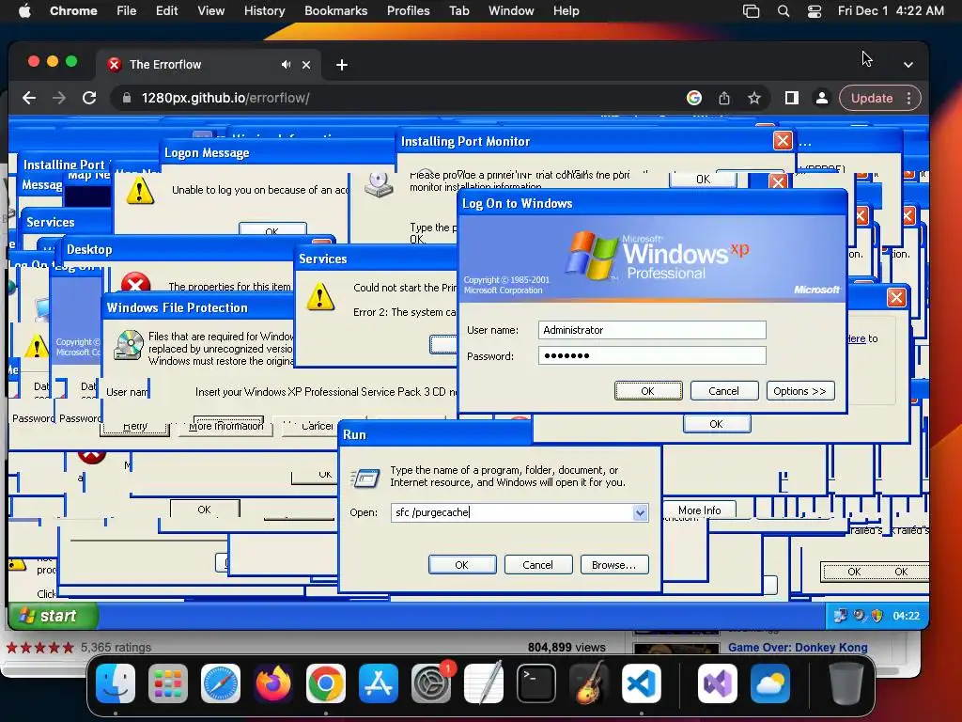The image size is (962, 722).
Task: Click inside the User name field
Action: coord(652,330)
